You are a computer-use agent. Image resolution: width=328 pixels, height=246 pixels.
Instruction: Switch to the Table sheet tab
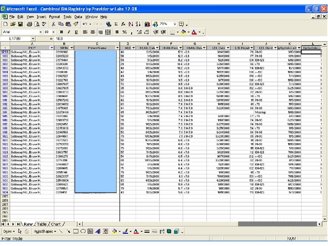coord(41,224)
